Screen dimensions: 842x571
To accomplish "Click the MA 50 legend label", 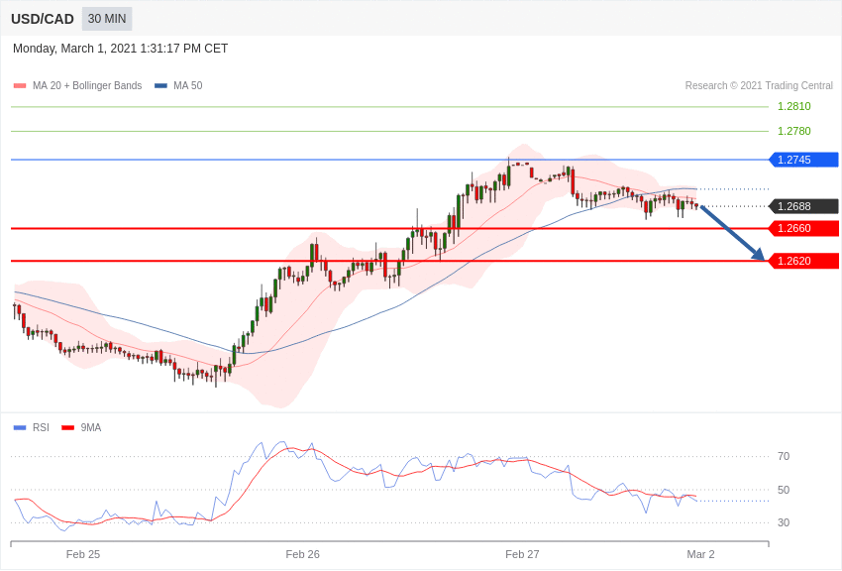I will pyautogui.click(x=188, y=86).
